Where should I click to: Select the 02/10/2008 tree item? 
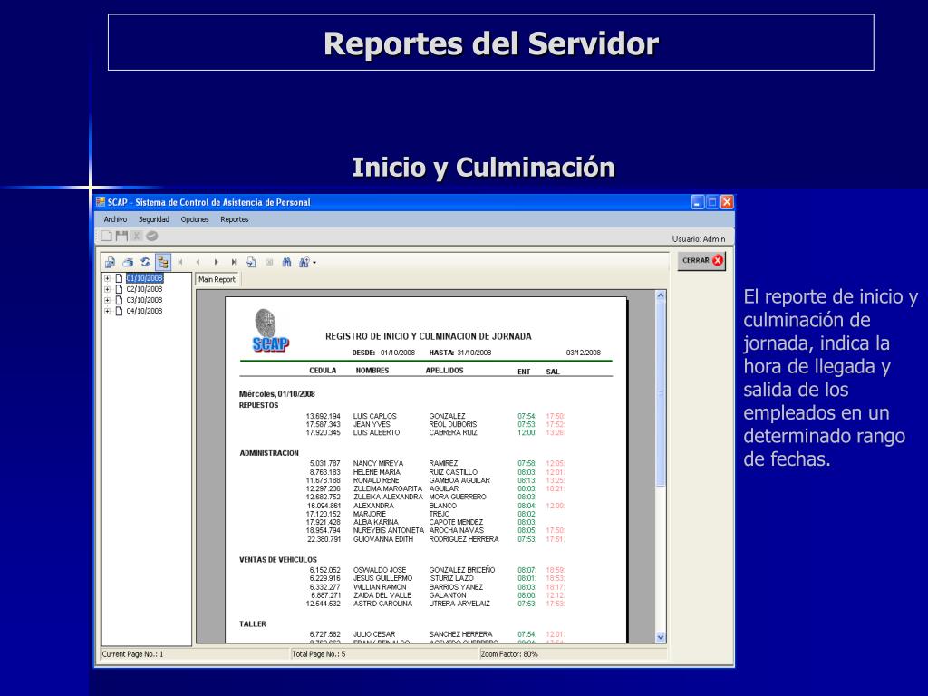coord(144,289)
